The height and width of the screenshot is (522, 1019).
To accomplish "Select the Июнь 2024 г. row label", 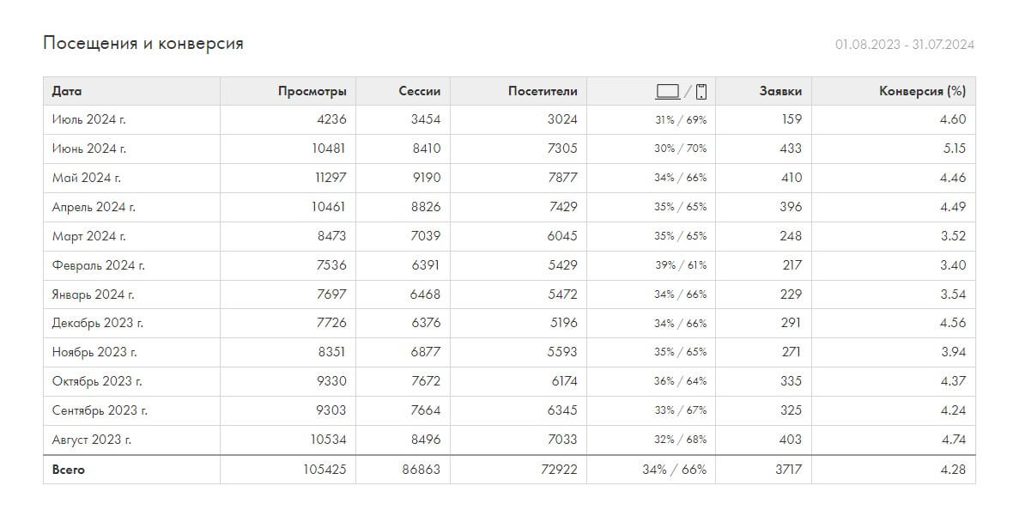I will (x=89, y=149).
